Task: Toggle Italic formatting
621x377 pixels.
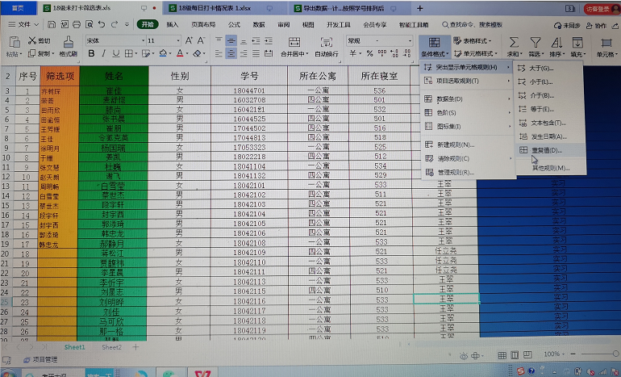Action: click(x=103, y=54)
